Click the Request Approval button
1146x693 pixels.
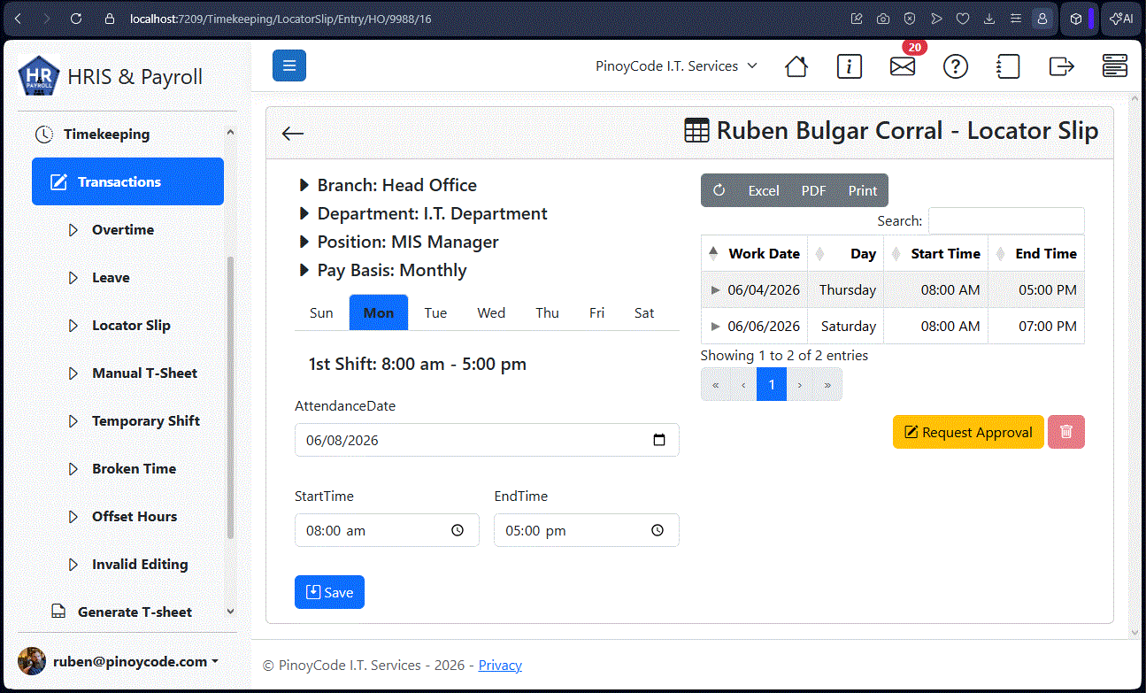point(968,432)
